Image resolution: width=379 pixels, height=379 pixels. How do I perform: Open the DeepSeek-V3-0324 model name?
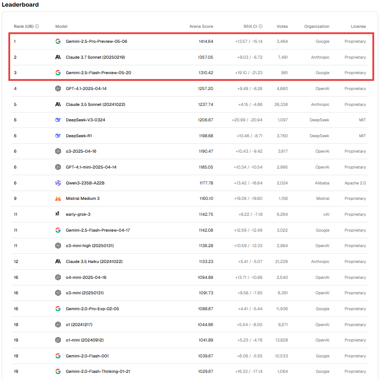[85, 120]
